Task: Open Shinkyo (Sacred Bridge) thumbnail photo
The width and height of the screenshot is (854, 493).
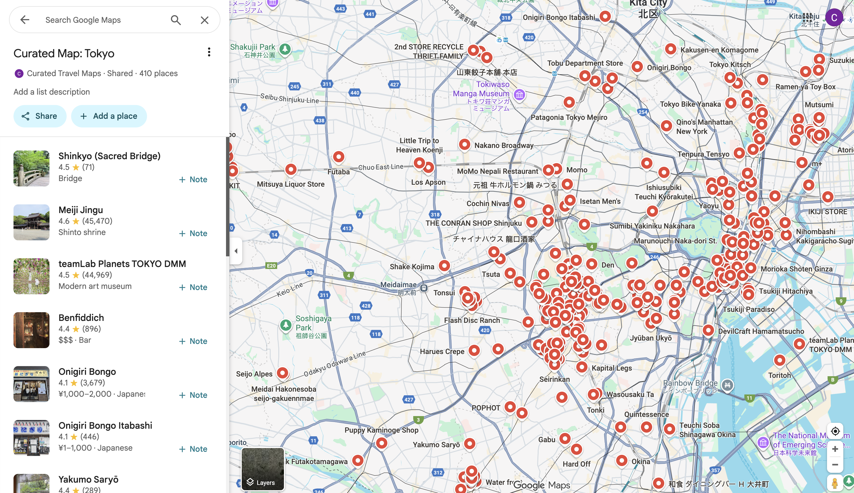Action: pyautogui.click(x=31, y=168)
